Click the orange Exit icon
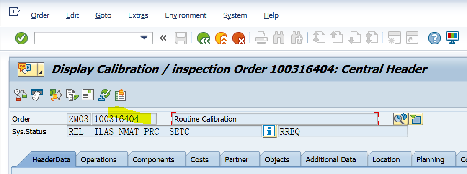 [x=221, y=38]
